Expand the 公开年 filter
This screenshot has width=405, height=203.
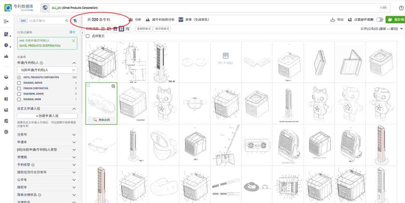(x=74, y=180)
